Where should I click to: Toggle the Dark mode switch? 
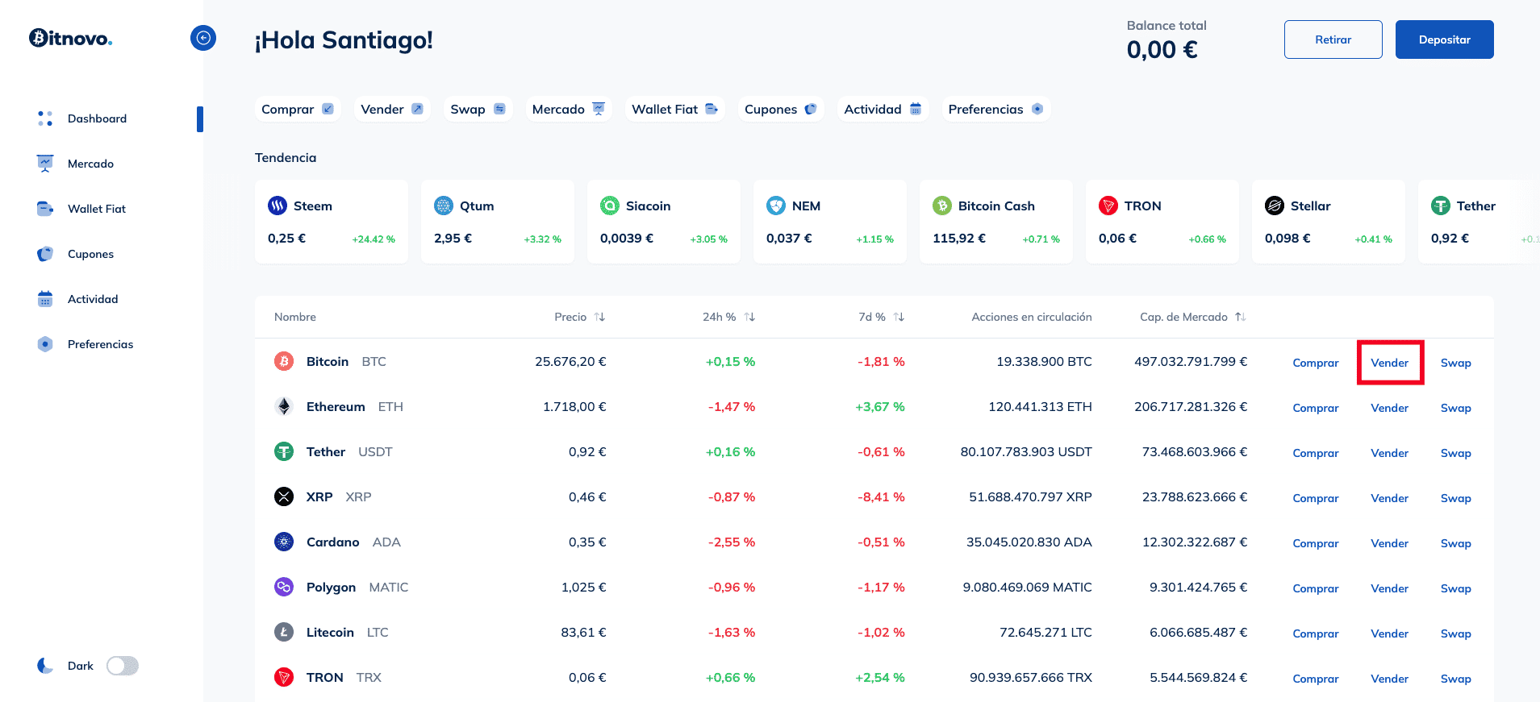point(123,666)
